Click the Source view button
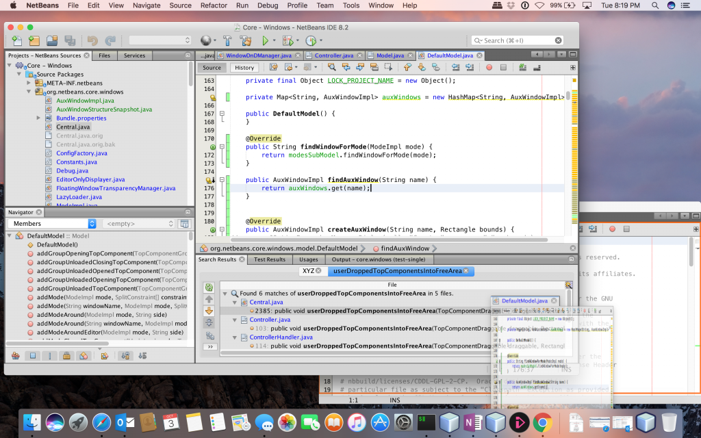The image size is (701, 438). [212, 68]
